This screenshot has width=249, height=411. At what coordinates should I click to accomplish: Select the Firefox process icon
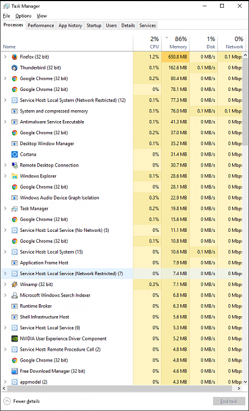point(15,57)
